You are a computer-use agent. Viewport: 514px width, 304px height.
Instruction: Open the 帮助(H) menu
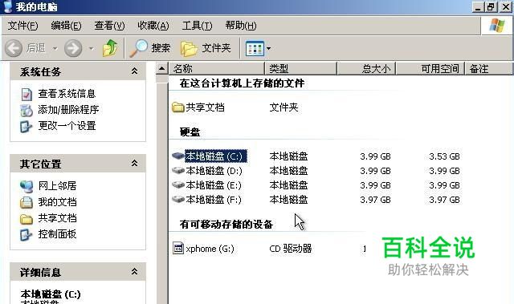point(241,26)
